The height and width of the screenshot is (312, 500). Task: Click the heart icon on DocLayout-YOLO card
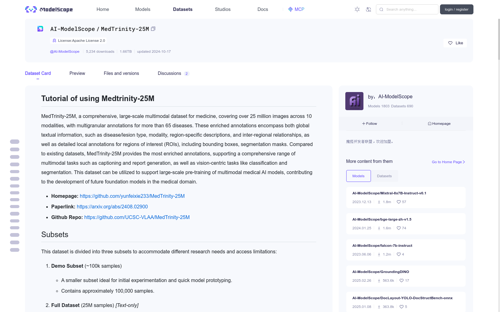coord(402,307)
